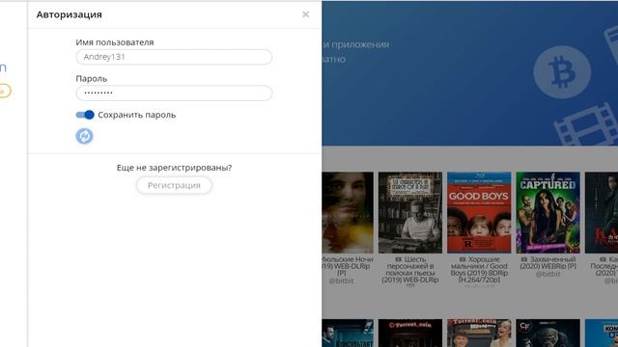618x347 pixels.
Task: Open the Good Boys movie poster
Action: [479, 212]
